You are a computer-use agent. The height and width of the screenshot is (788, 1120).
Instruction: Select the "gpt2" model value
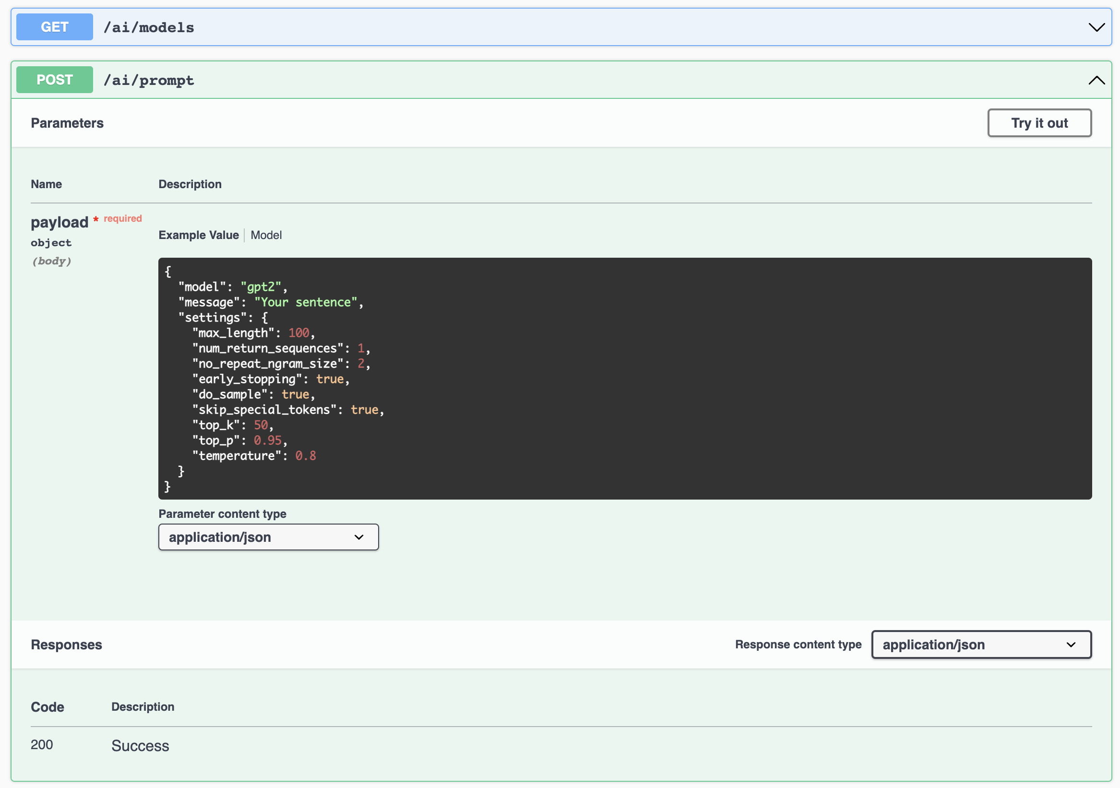[261, 287]
